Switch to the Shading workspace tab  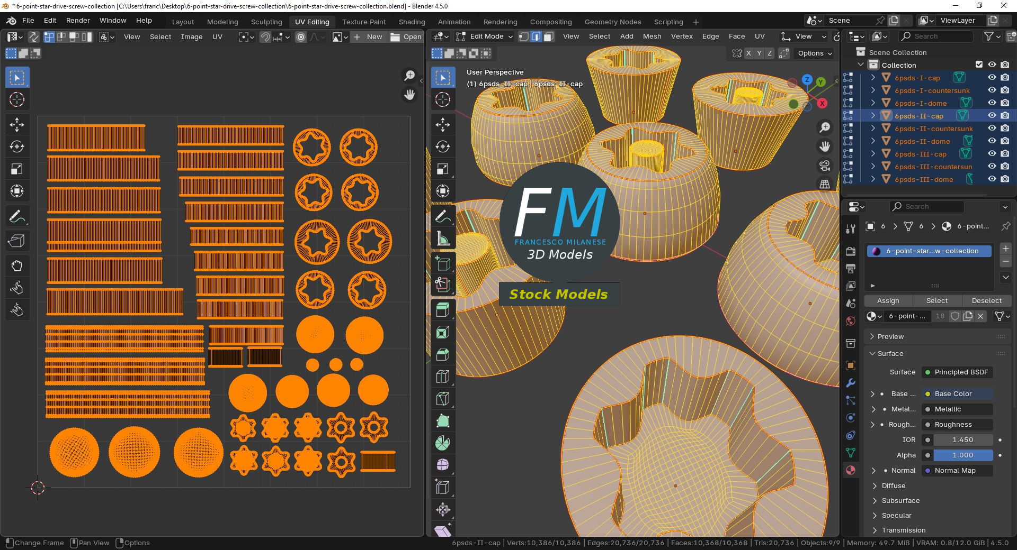click(412, 22)
